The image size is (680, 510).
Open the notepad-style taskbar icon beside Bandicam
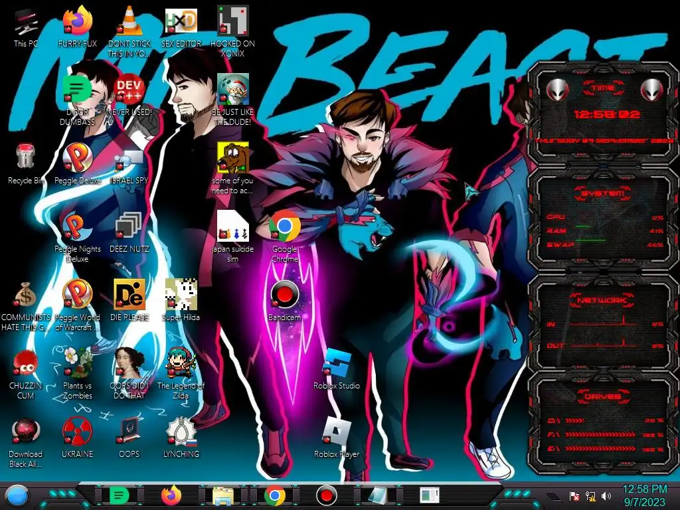[377, 496]
